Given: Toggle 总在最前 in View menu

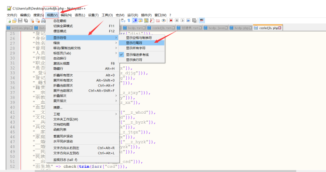Looking at the screenshot, I should pos(82,21).
